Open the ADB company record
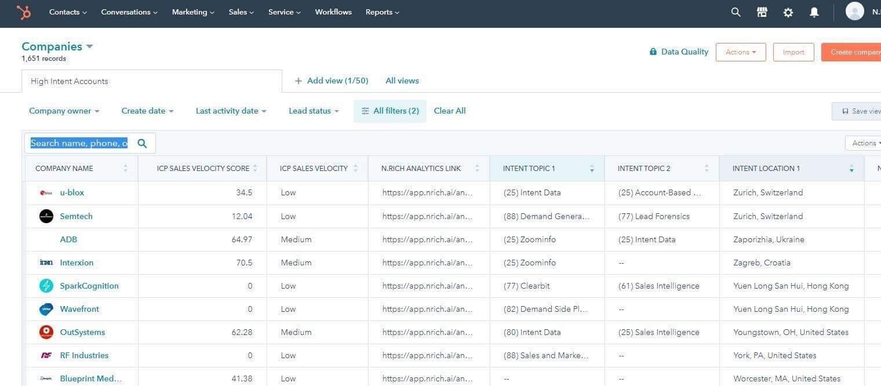 [68, 239]
